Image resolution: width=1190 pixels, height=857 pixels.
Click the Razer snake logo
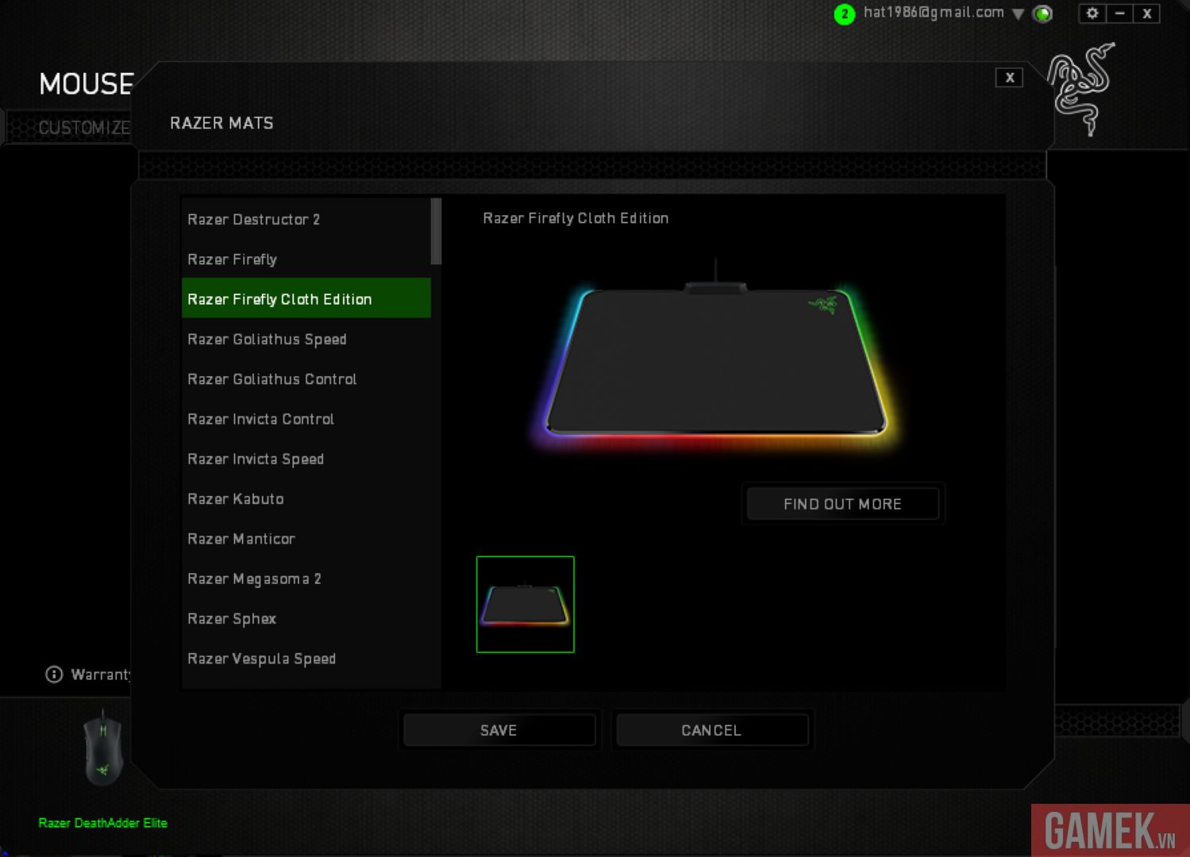coord(1080,87)
